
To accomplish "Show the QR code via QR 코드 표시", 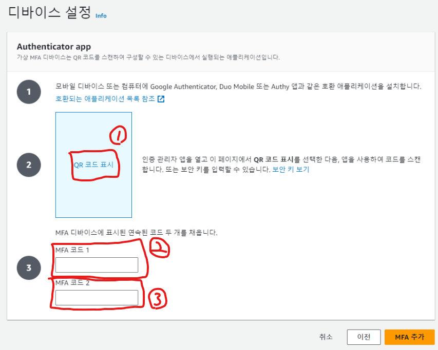I will click(x=93, y=164).
